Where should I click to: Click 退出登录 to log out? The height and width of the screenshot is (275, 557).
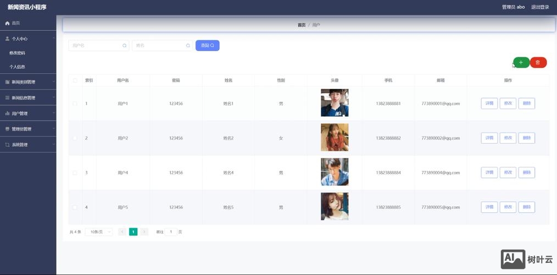(539, 7)
